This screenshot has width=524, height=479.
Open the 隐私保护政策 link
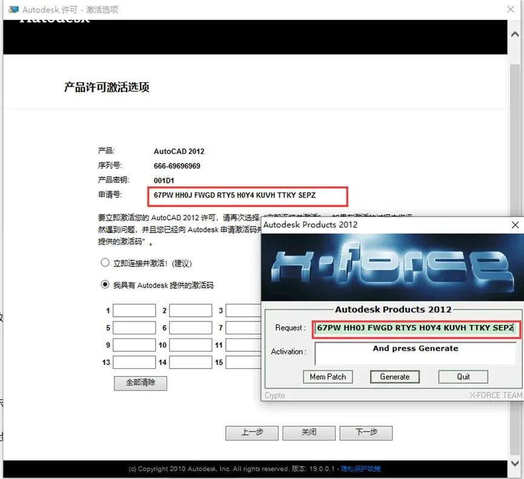[x=360, y=469]
